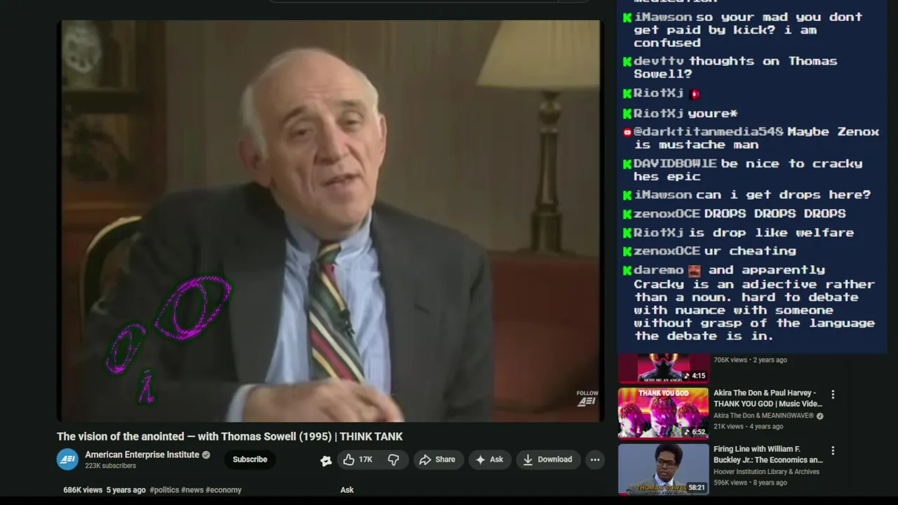898x505 pixels.
Task: Open options menu for the Firing Line video
Action: pyautogui.click(x=833, y=451)
